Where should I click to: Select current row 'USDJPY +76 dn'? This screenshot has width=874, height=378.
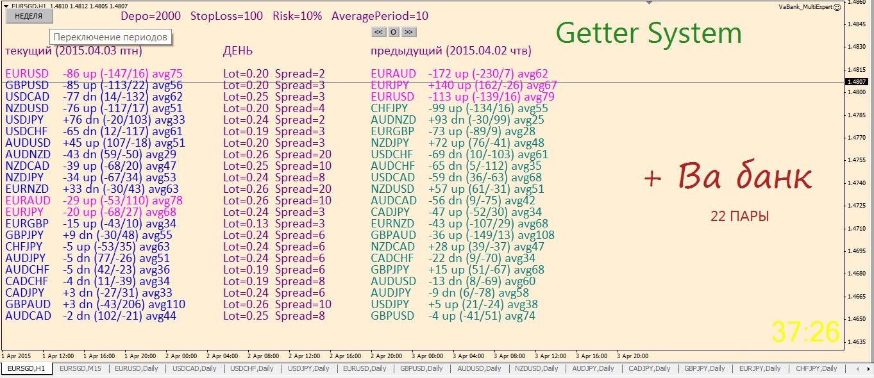(95, 120)
